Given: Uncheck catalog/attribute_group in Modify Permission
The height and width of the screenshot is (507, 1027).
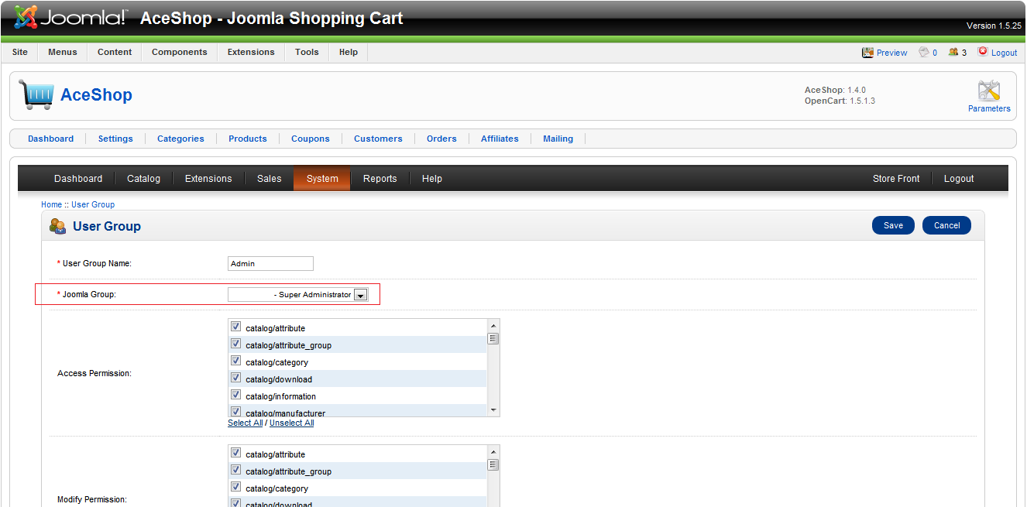Looking at the screenshot, I should coord(236,470).
